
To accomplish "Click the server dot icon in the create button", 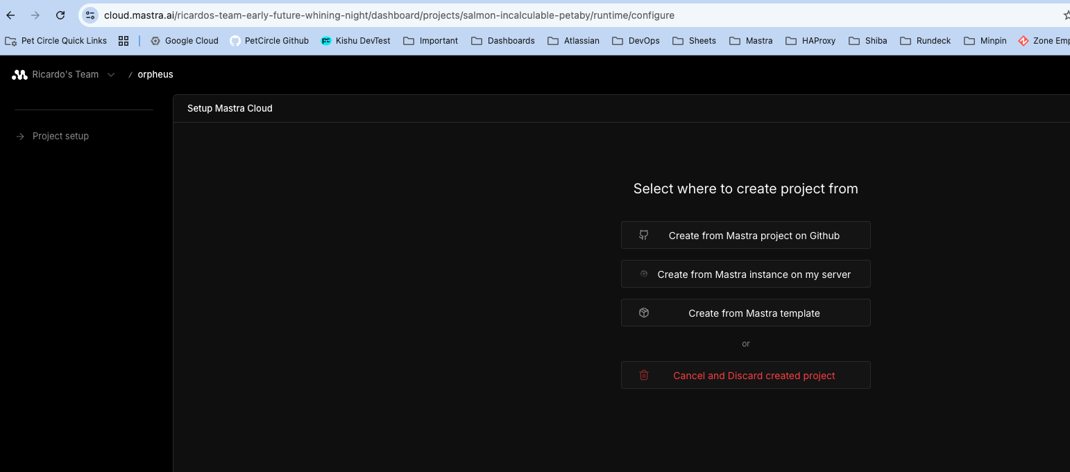I will (644, 274).
